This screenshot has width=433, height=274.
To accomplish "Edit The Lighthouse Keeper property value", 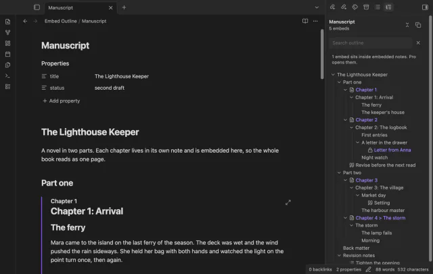I will (x=122, y=76).
